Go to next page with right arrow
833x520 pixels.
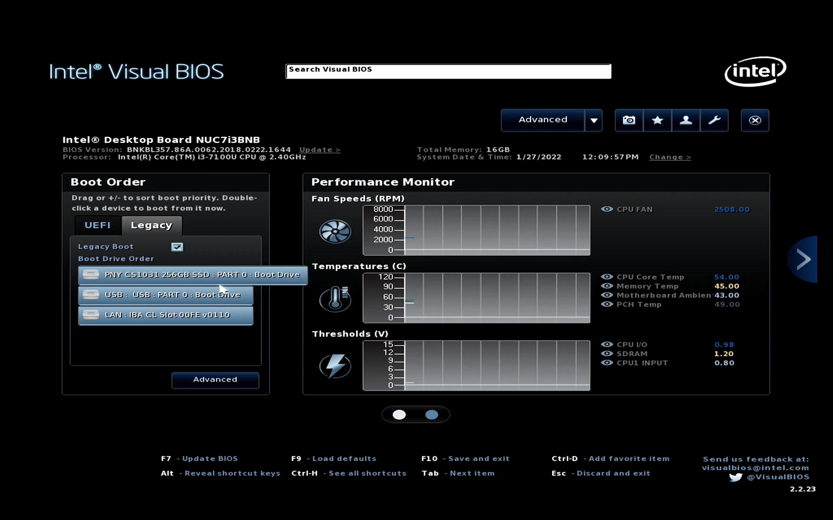coord(803,259)
